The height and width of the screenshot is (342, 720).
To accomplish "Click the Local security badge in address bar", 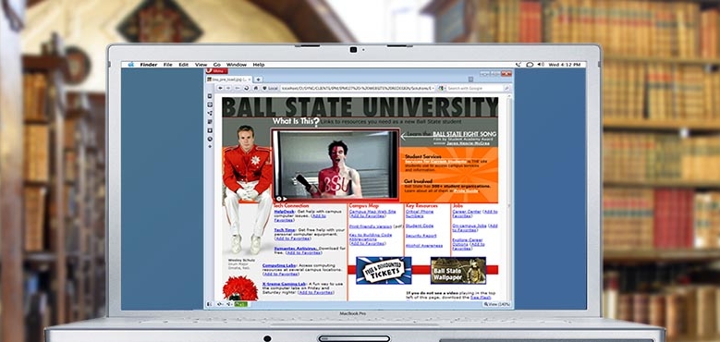I will click(271, 88).
